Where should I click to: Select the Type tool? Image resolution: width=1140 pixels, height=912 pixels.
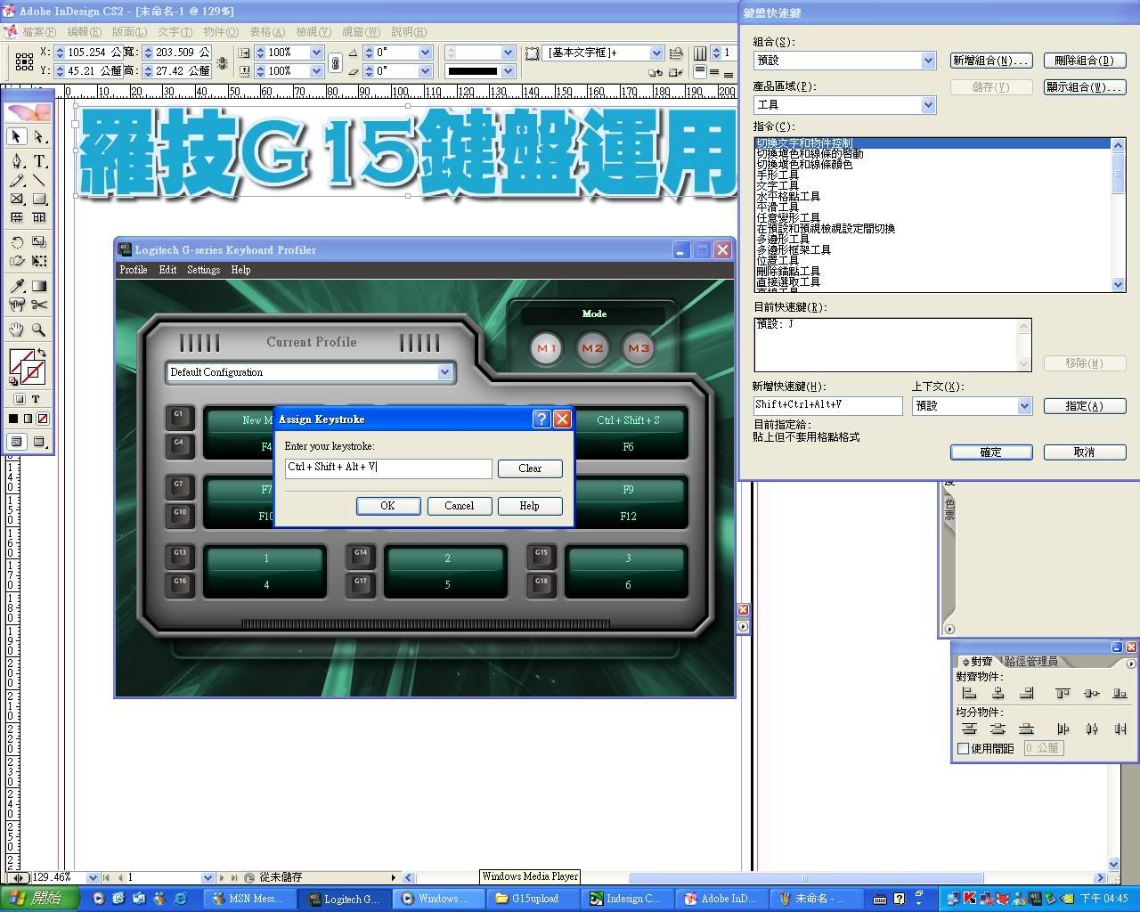tap(39, 161)
